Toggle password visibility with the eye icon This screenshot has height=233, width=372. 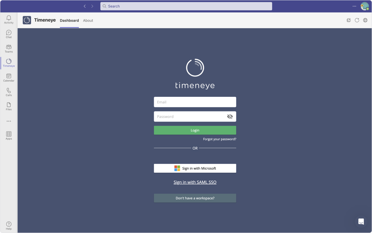230,117
